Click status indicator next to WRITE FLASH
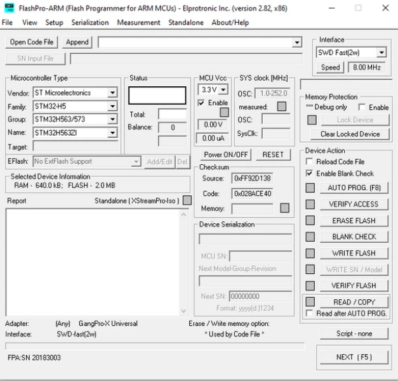 310,253
